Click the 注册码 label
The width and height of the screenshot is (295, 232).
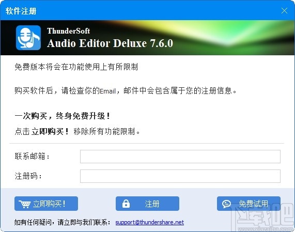click(x=28, y=176)
